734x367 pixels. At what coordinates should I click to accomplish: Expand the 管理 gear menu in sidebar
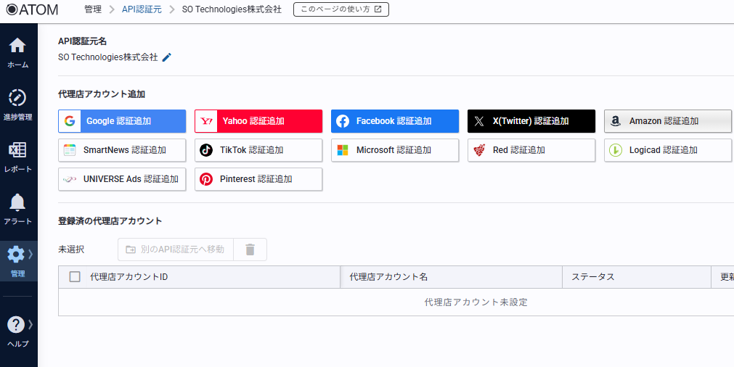18,261
